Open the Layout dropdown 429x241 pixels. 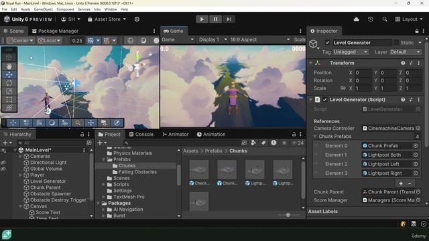click(409, 19)
